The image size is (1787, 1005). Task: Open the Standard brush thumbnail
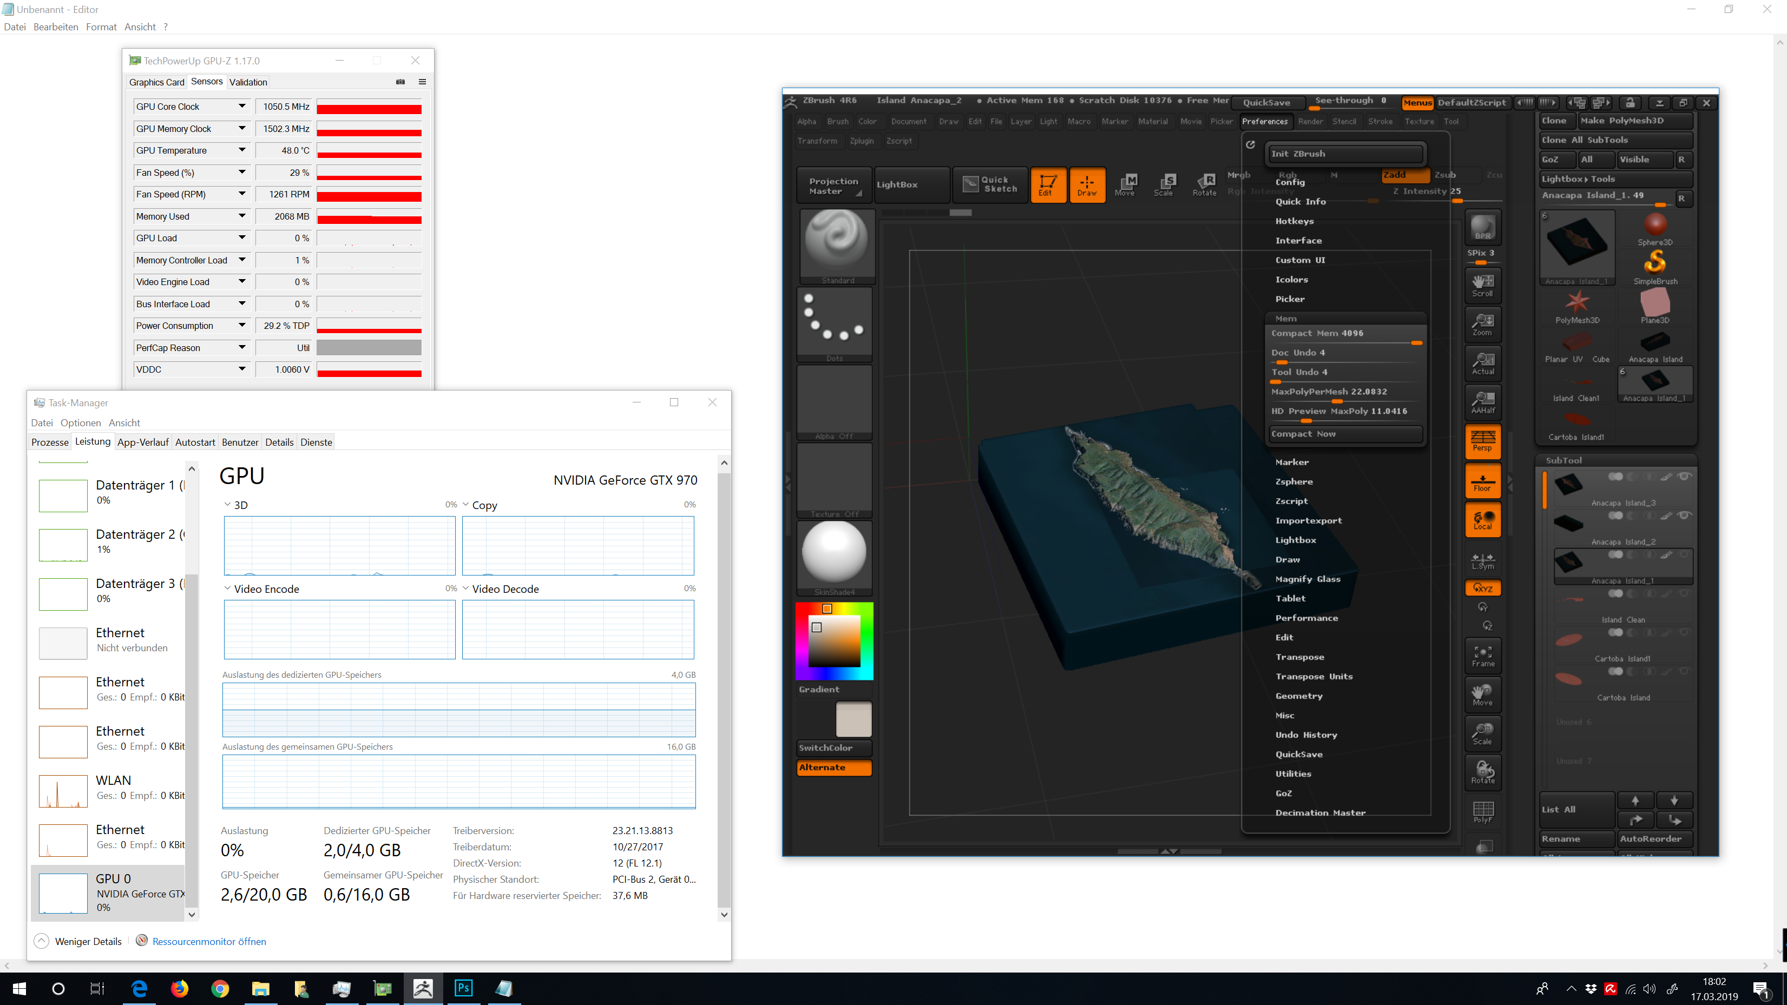[x=837, y=246]
